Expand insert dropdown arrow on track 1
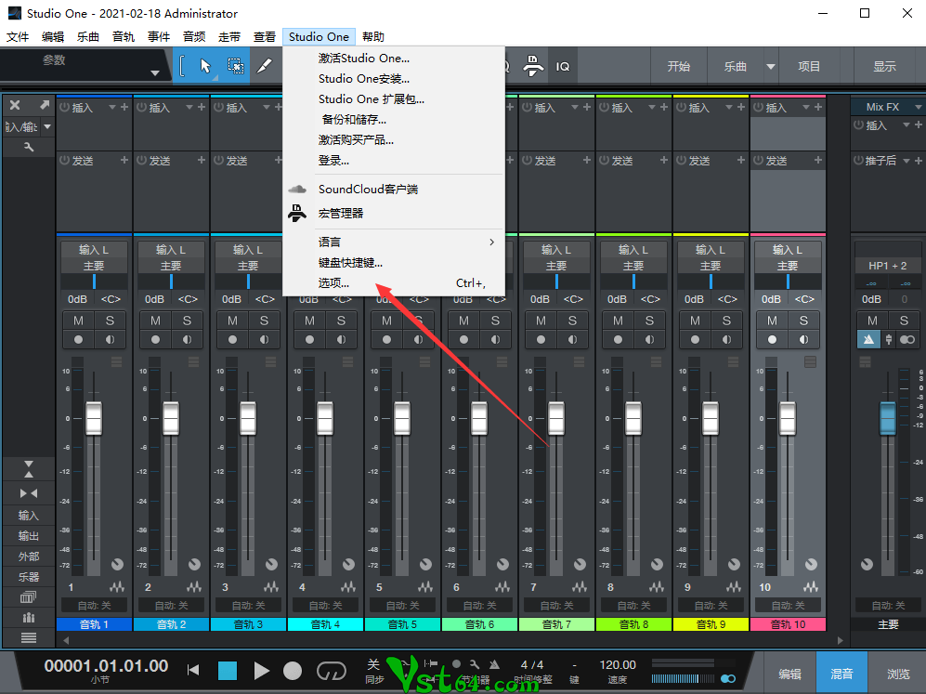 [112, 107]
